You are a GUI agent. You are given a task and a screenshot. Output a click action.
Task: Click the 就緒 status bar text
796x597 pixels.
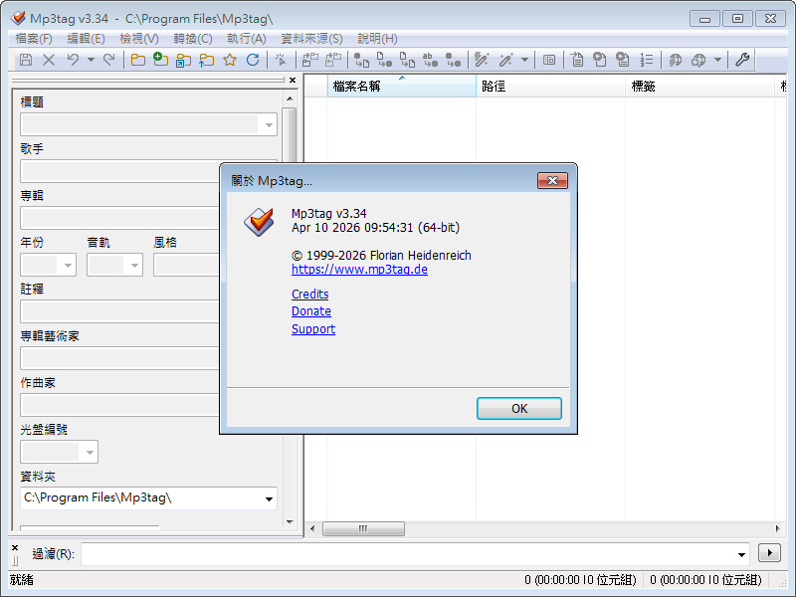coord(21,580)
